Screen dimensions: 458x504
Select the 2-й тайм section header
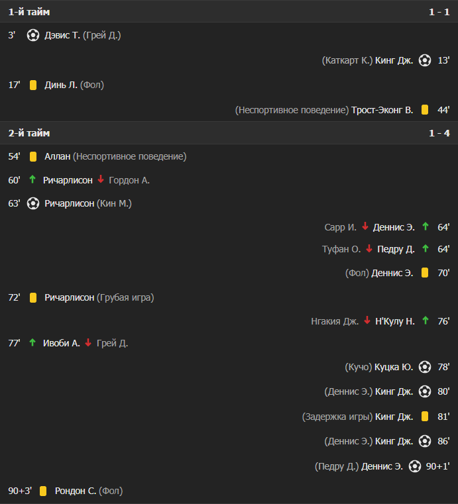[29, 133]
